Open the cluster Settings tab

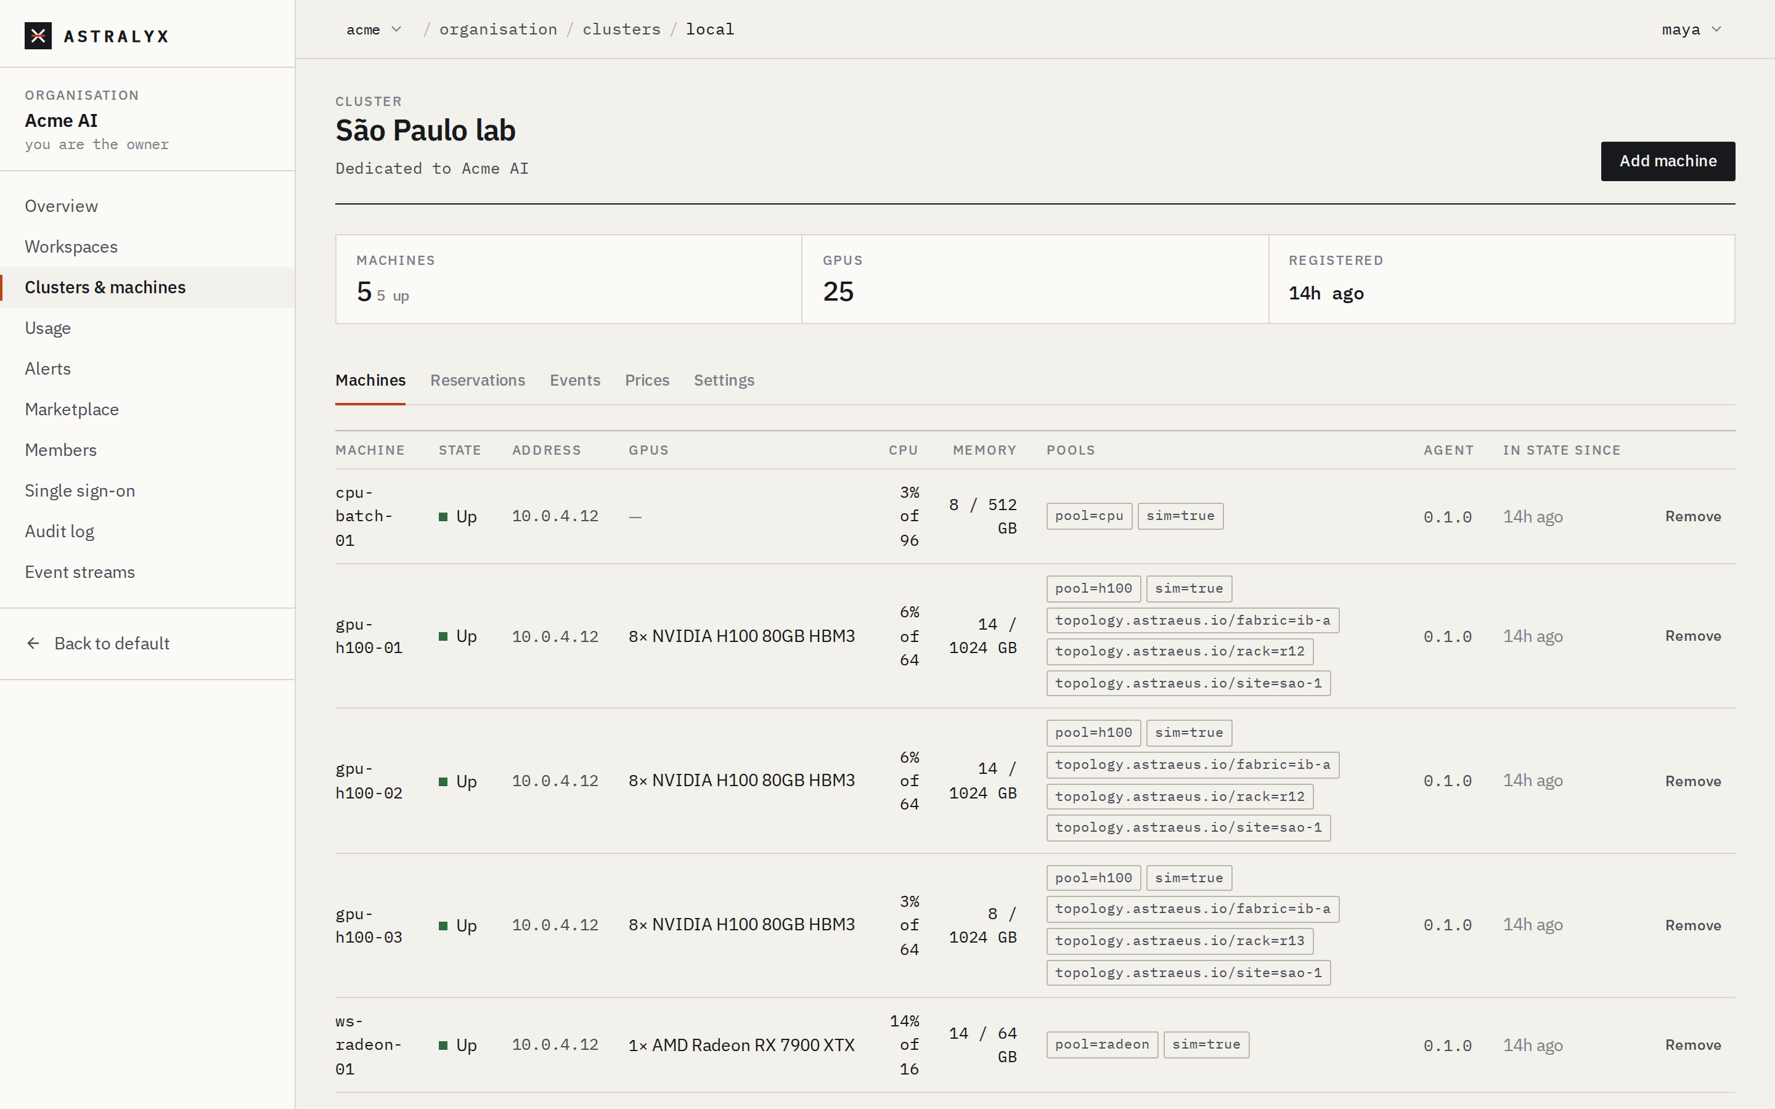[724, 380]
